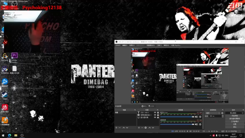Image resolution: width=245 pixels, height=138 pixels.
Task: Open the 工具(T) menu in OBS
Action: (159, 45)
